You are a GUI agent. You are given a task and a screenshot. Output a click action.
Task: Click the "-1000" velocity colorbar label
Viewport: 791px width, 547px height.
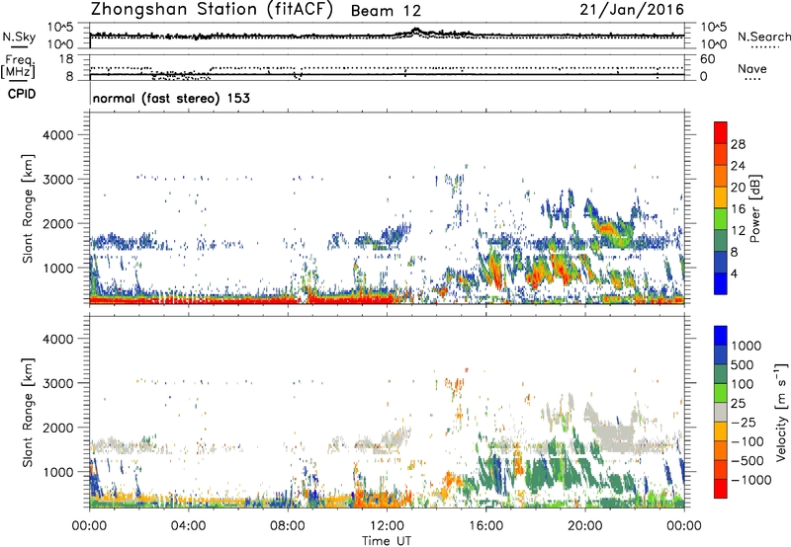coord(750,480)
